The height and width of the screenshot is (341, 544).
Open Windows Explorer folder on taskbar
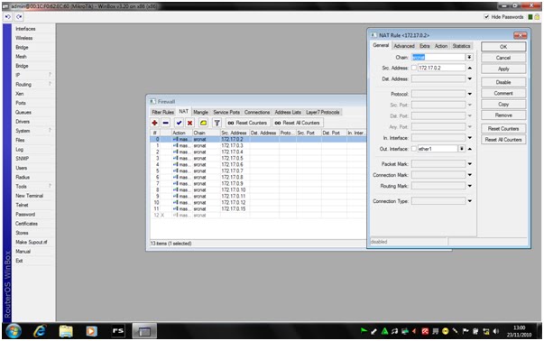coord(66,331)
